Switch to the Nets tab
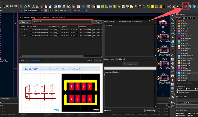Image resolution: width=198 pixels, height=117 pixels. (192, 18)
